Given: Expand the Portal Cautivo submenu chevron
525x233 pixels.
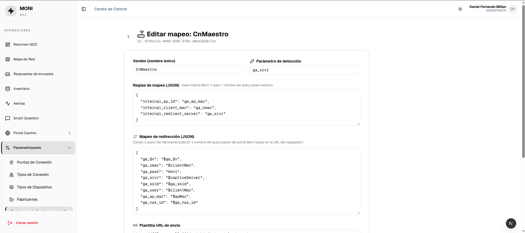Looking at the screenshot, I should 70,133.
